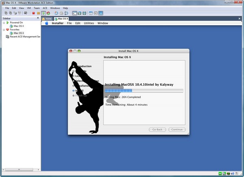Click the revert to snapshot icon
Image resolution: width=244 pixels, height=177 pixels.
pos(61,13)
